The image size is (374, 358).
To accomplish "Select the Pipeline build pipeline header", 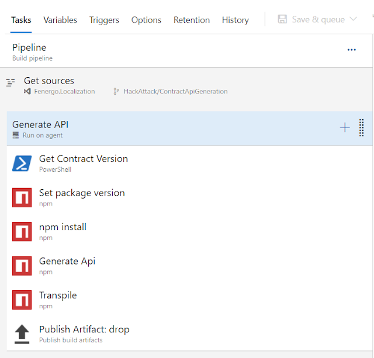I will click(x=29, y=48).
